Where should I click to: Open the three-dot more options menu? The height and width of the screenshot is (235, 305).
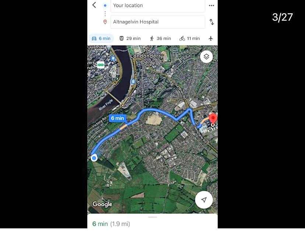point(211,6)
